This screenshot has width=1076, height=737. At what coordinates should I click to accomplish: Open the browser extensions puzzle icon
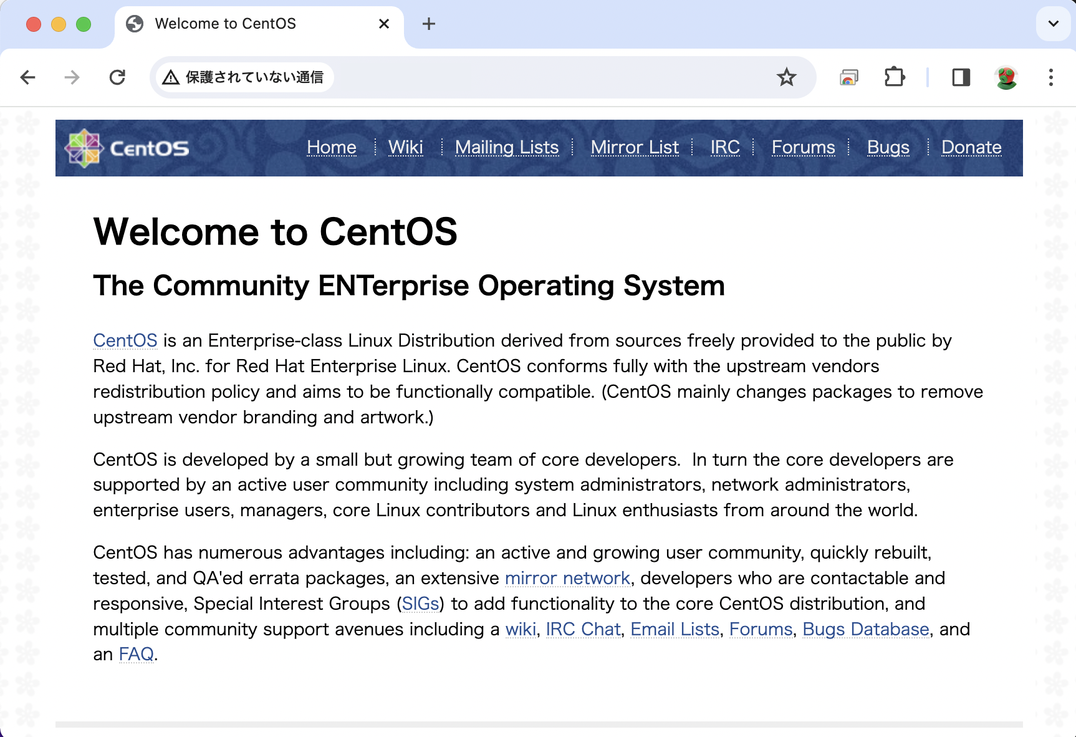(895, 77)
